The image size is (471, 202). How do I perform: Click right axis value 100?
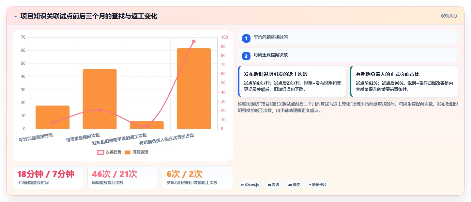(x=225, y=37)
